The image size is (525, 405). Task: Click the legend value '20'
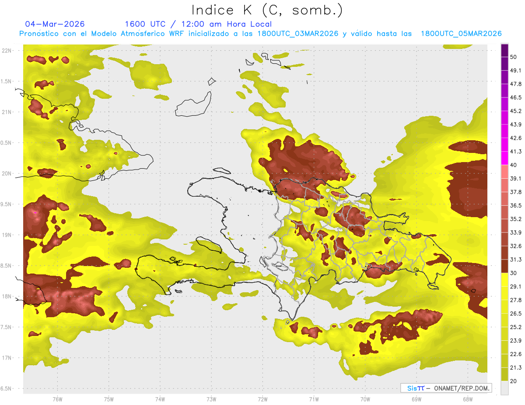514,381
